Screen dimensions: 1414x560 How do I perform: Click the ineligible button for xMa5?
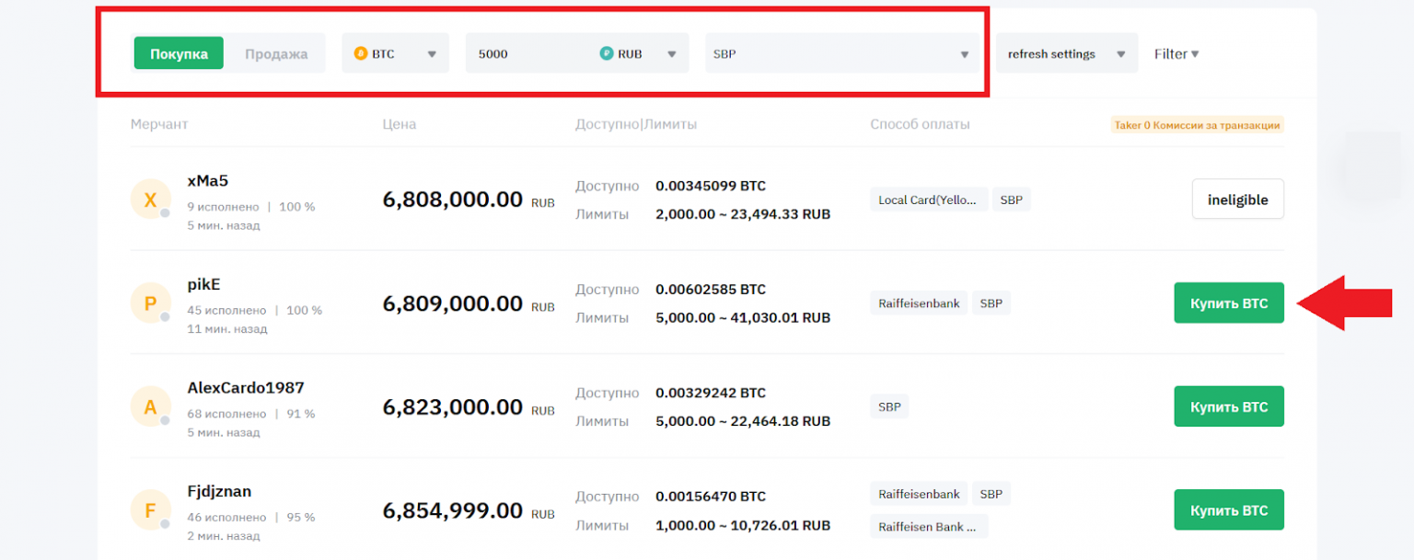point(1237,200)
